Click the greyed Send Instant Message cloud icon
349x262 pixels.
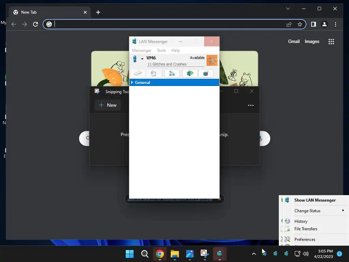pos(138,73)
